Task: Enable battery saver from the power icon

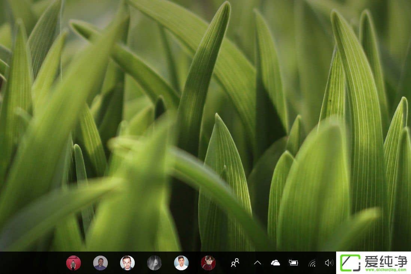Action: 294,263
